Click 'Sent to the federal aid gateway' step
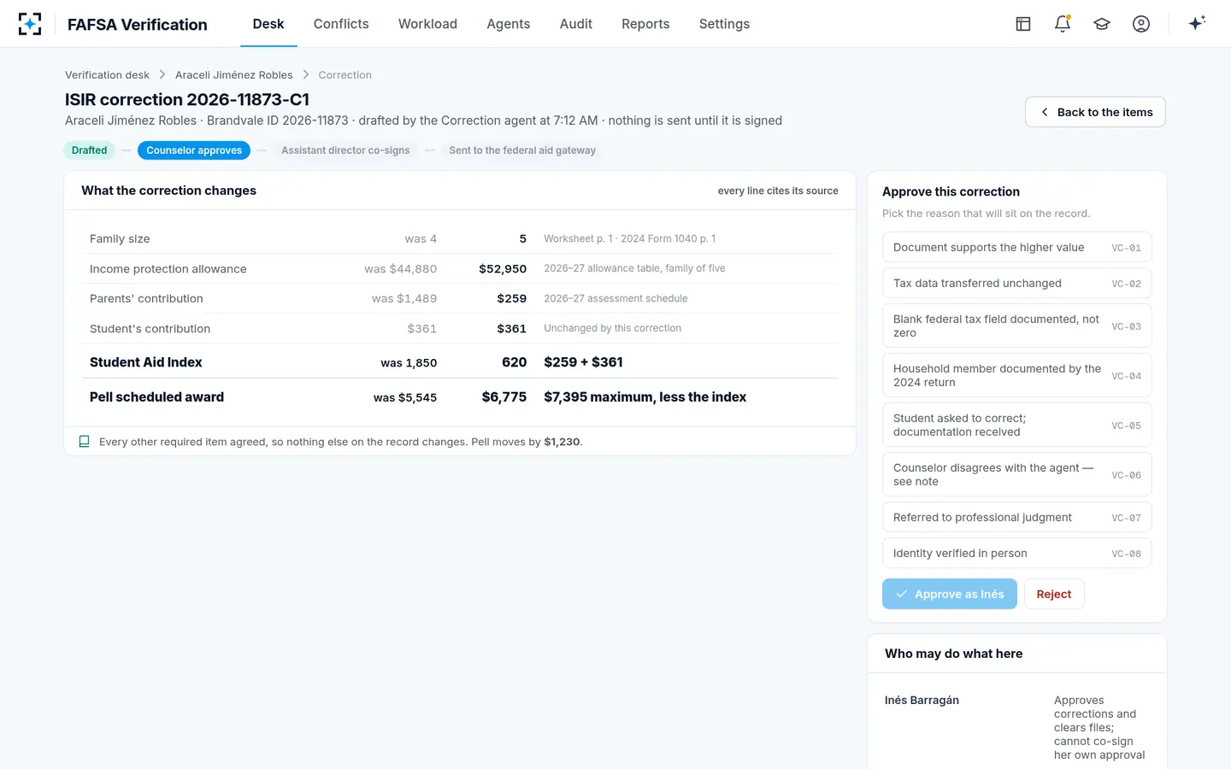Screen dimensions: 1231x769 (x=522, y=150)
